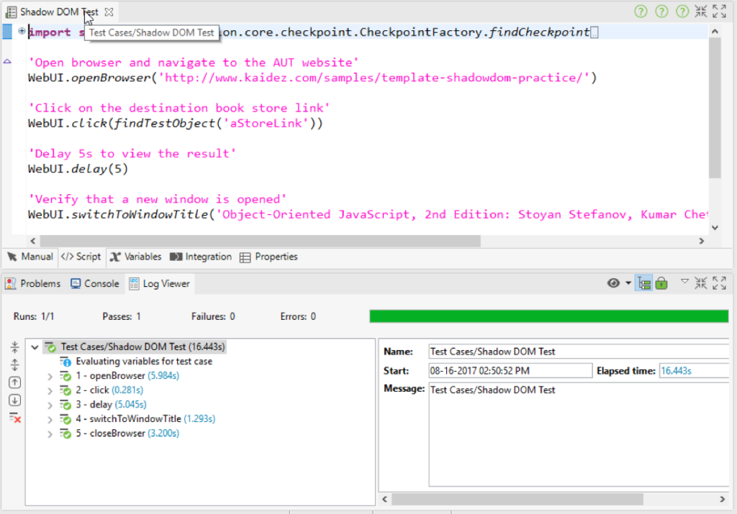Click the editor horizontal scrollbar left arrow
Screen dimensions: 737x514
click(x=33, y=241)
